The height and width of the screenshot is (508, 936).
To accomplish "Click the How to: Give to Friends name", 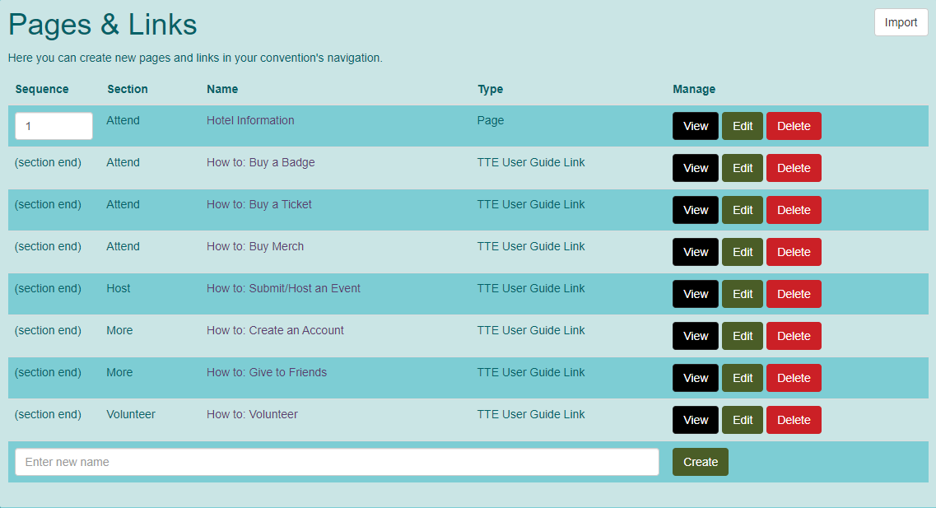I will pos(267,372).
